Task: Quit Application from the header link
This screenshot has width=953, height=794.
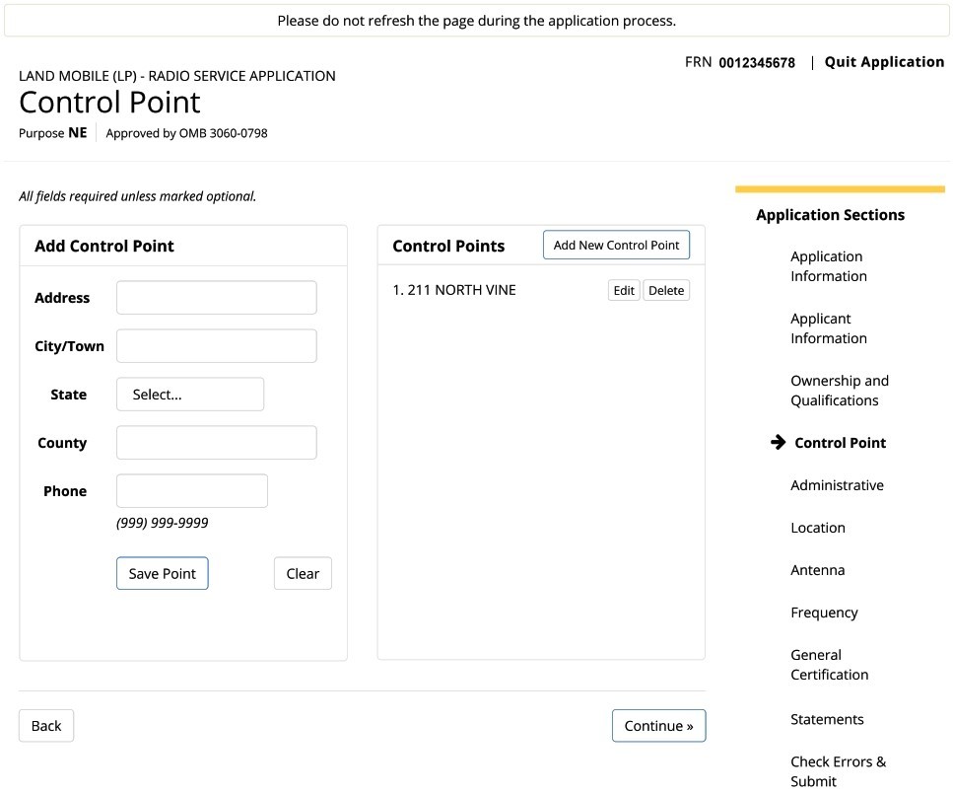Action: pos(884,62)
